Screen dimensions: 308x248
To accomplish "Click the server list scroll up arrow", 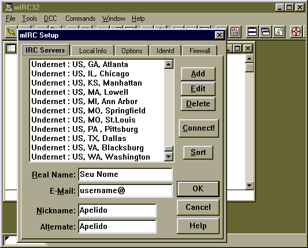I will (x=169, y=64).
